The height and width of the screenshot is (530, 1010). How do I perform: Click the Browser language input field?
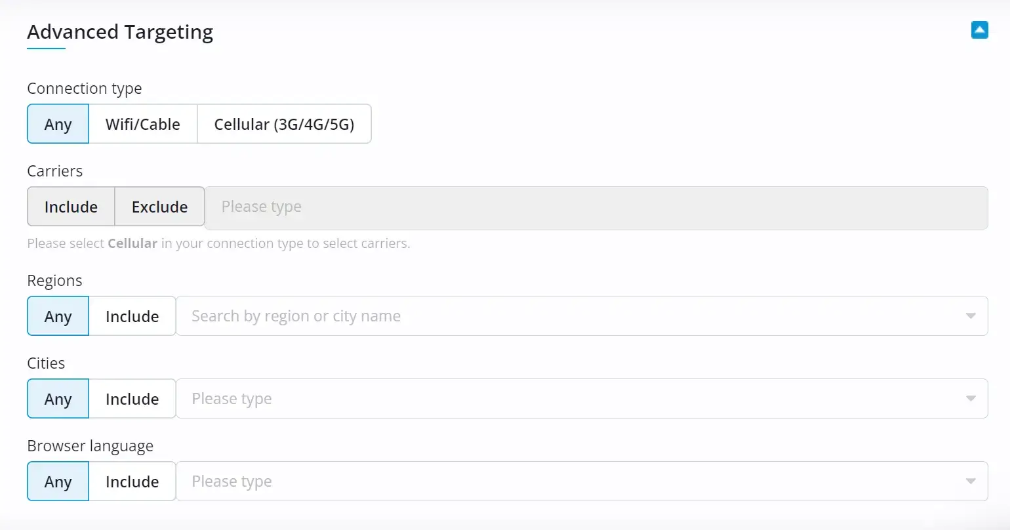coord(564,481)
